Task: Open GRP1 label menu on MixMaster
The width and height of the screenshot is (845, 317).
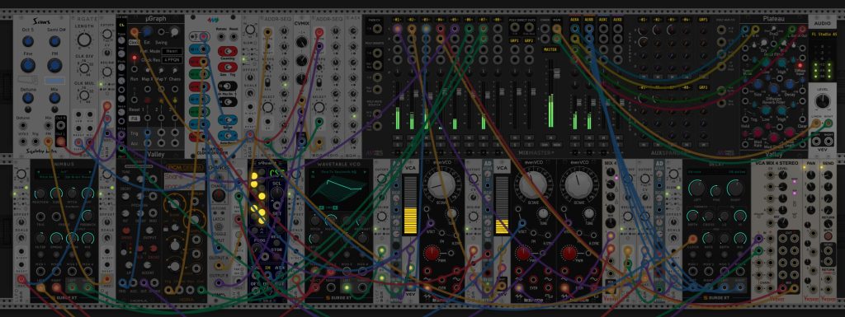Action: point(515,41)
